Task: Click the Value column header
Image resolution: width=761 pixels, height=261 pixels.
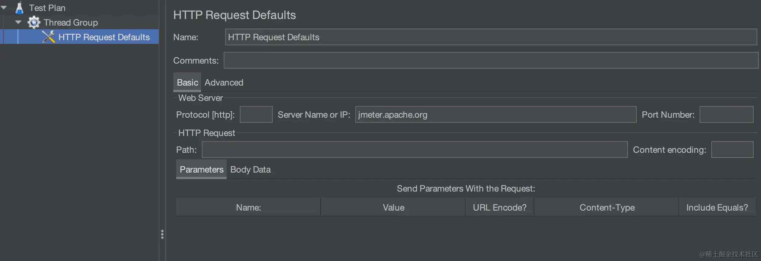Action: [393, 207]
